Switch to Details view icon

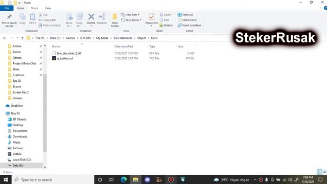(x=319, y=172)
